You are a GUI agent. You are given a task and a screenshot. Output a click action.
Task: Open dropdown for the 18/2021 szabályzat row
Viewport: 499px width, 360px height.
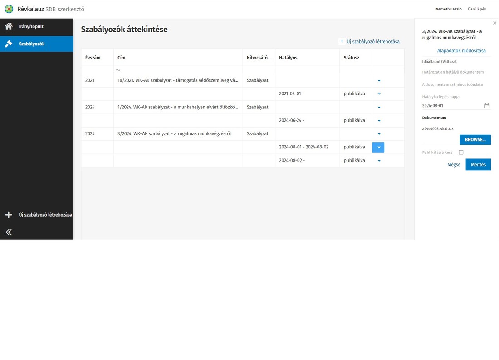379,81
